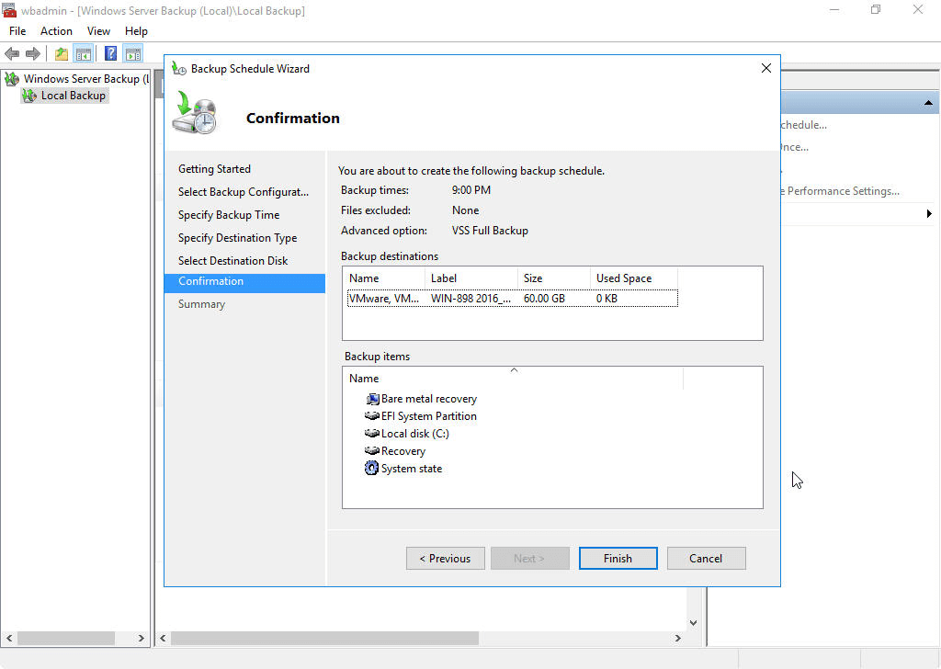Go back with the Previous button
This screenshot has height=669, width=941.
(x=445, y=558)
